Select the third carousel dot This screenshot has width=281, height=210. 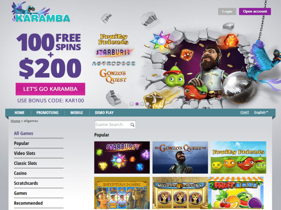[x=142, y=104]
